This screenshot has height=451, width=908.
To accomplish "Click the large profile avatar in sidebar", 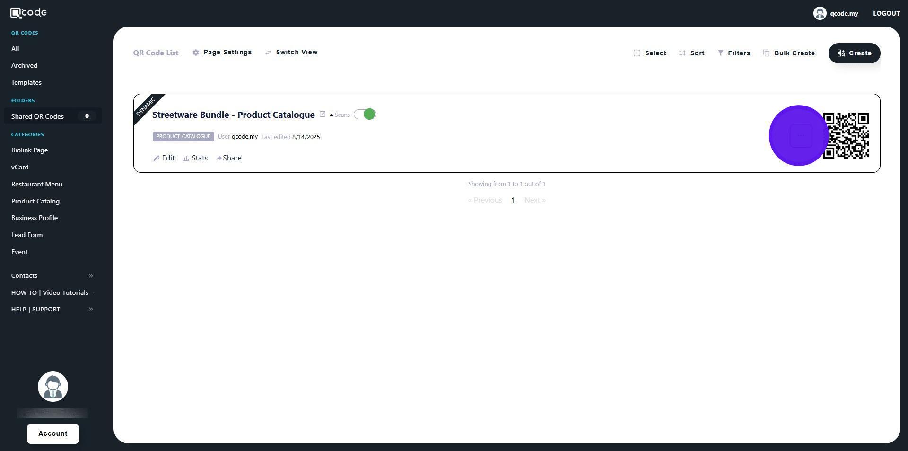I will coord(53,387).
